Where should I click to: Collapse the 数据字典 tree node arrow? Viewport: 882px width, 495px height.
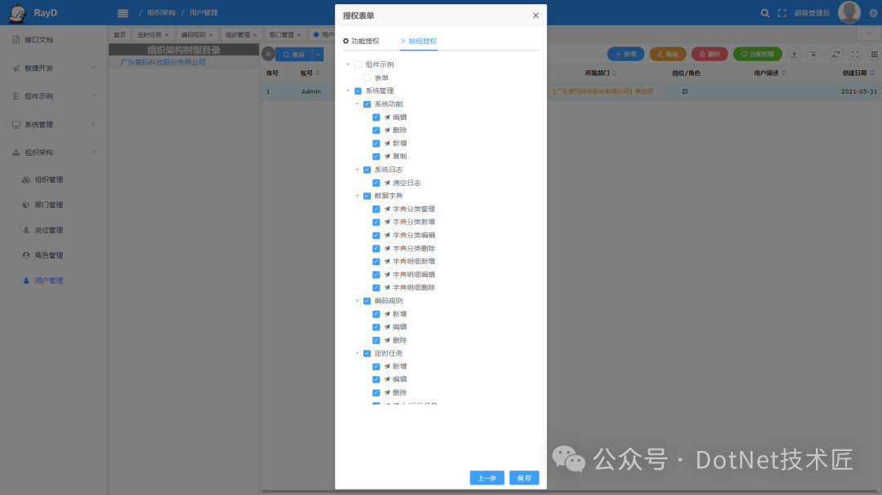(357, 196)
